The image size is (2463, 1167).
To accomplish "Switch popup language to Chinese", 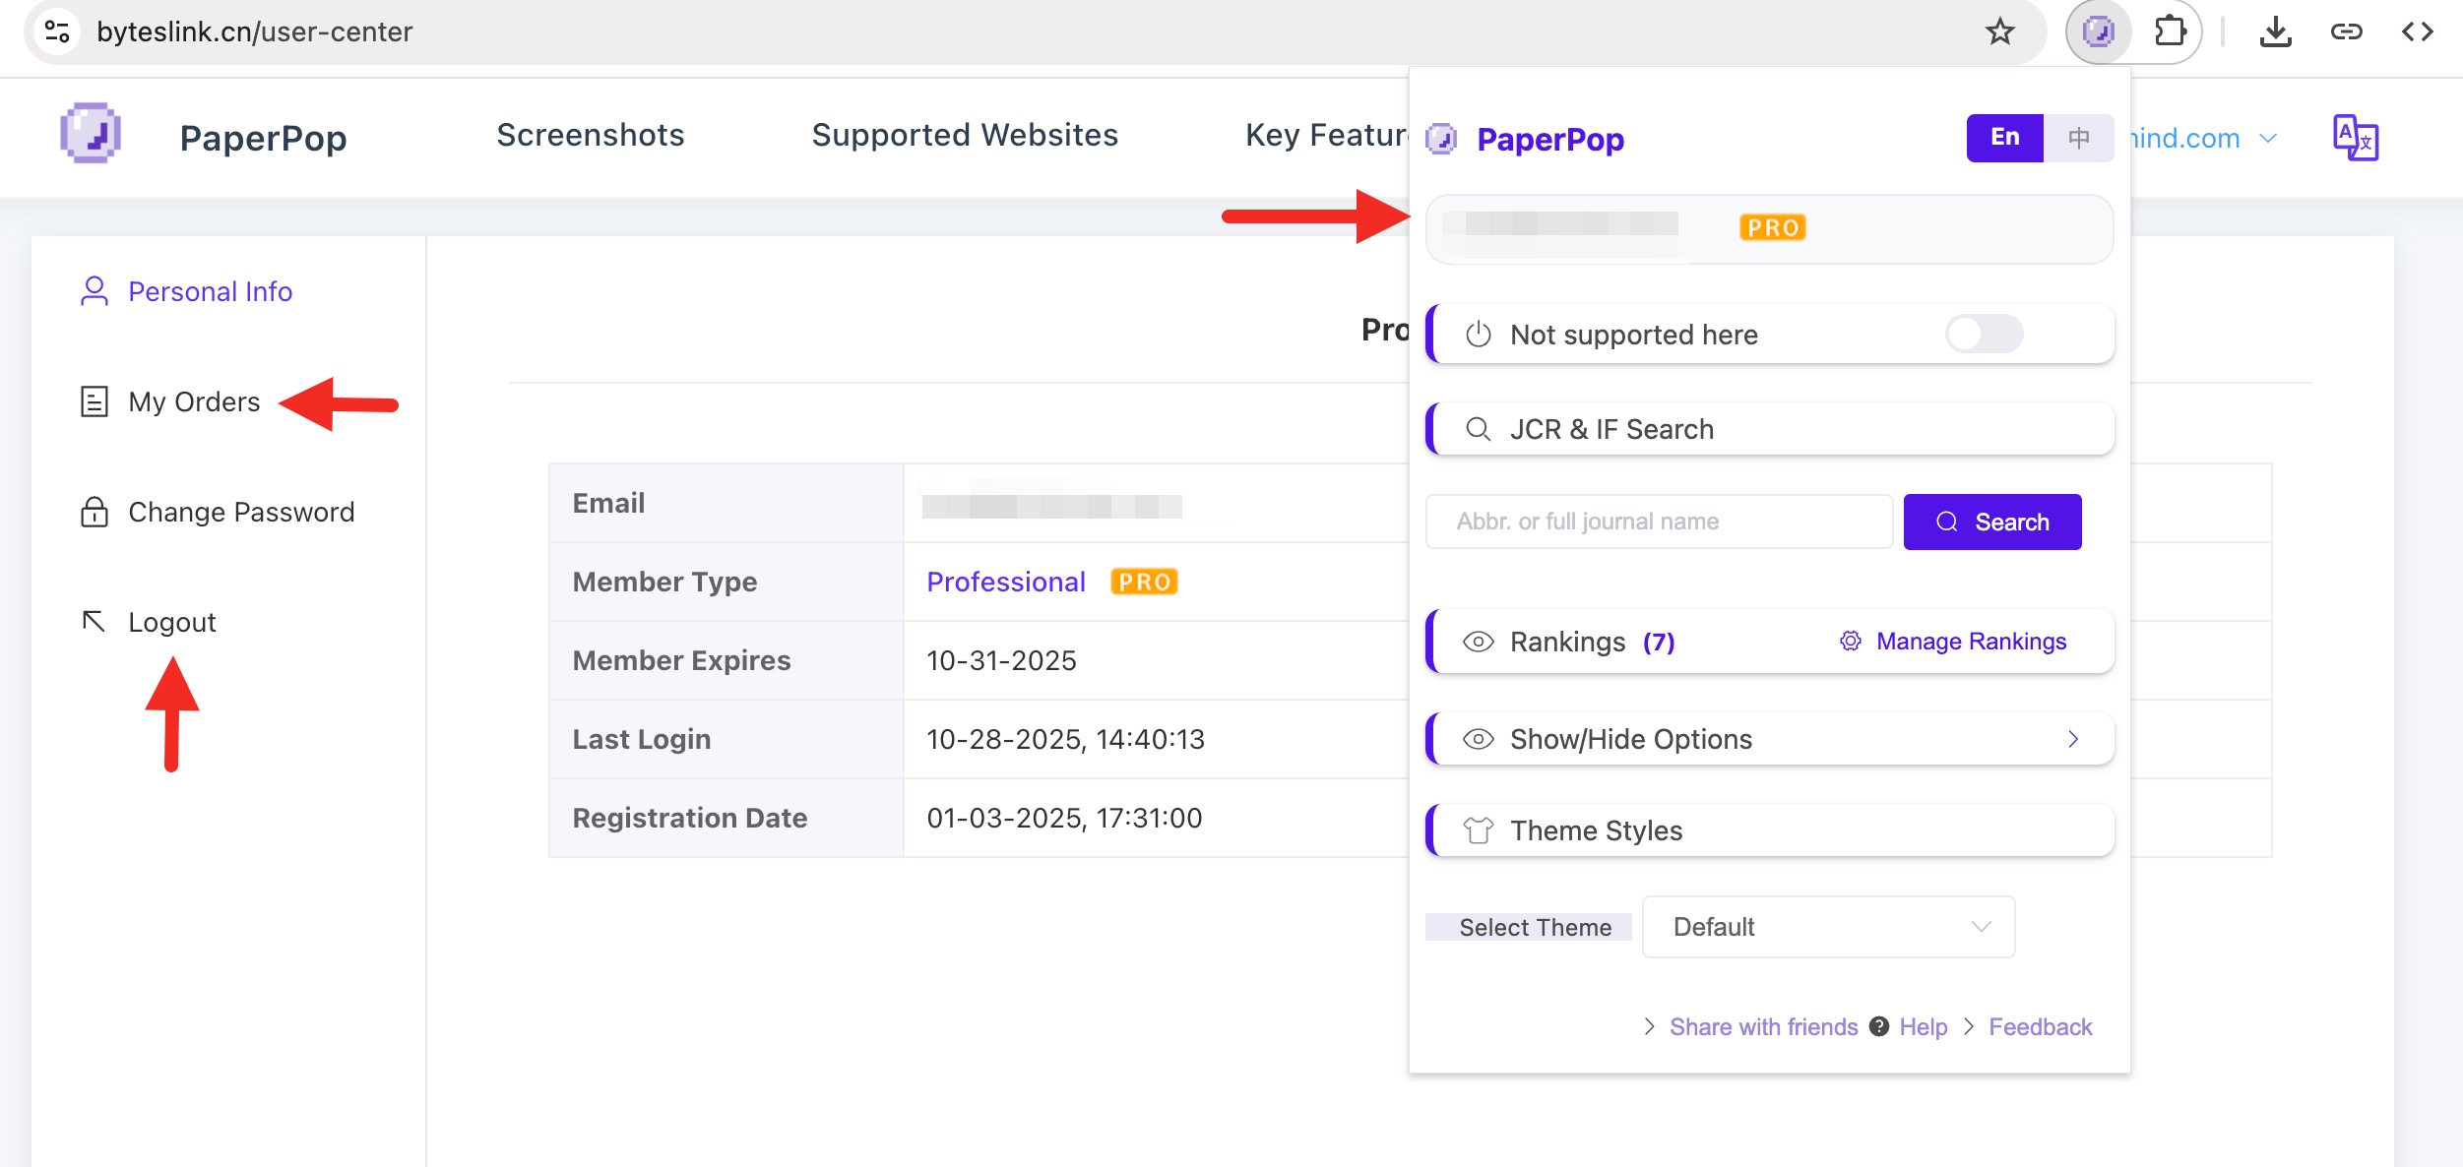I will 2078,138.
